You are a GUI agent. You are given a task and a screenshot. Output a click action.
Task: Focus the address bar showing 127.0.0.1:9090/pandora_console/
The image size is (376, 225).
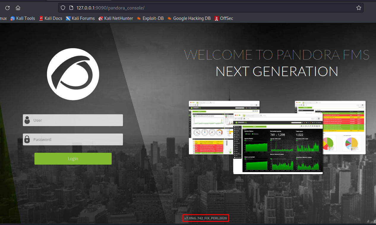tap(211, 8)
